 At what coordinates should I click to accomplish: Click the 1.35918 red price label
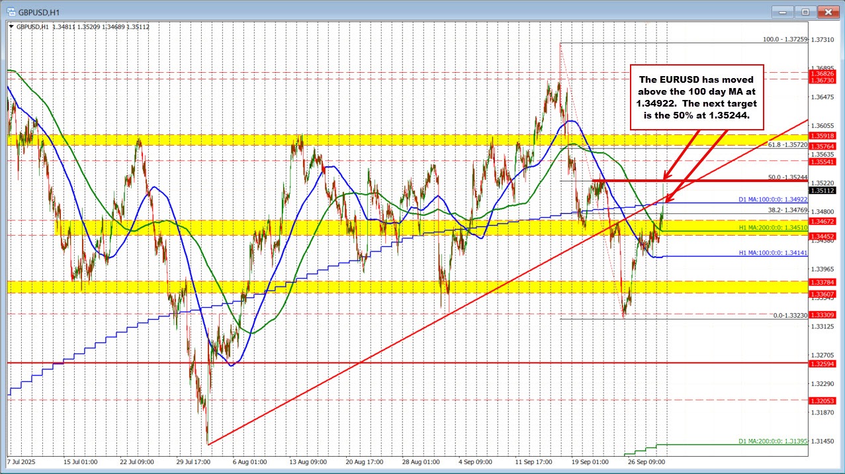[823, 136]
